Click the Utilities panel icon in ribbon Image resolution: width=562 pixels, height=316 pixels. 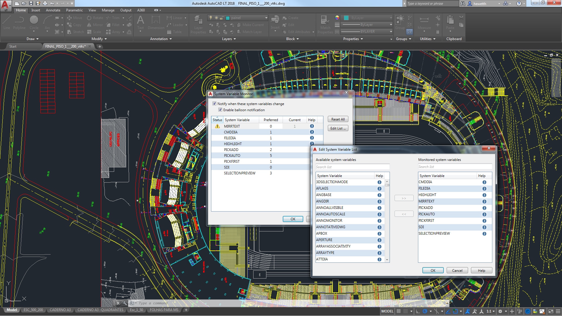click(428, 39)
